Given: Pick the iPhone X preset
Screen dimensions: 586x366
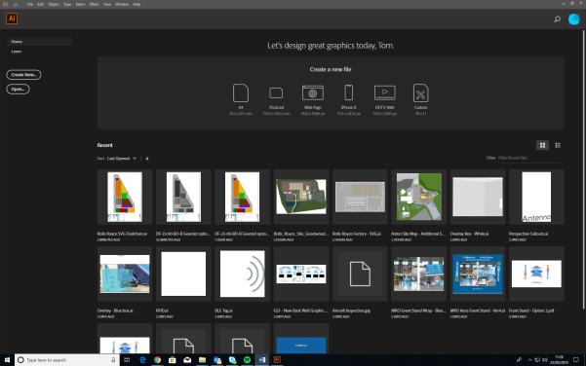Looking at the screenshot, I should point(349,92).
